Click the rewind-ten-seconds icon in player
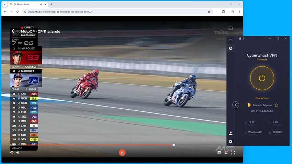This screenshot has width=292, height=164. click(12, 153)
